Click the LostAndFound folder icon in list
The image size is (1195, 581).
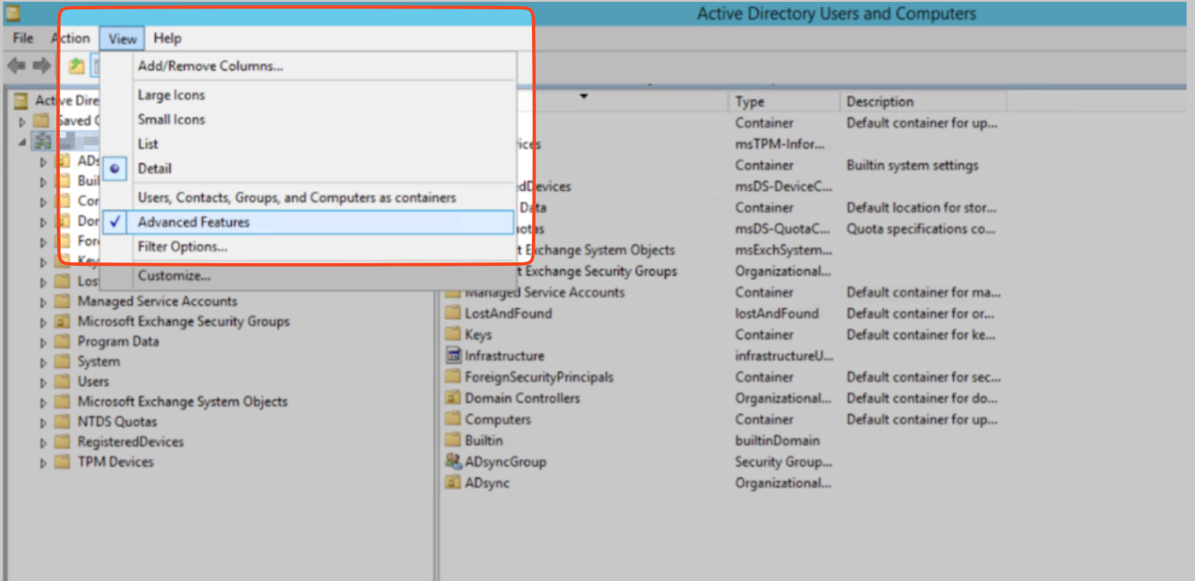click(453, 314)
